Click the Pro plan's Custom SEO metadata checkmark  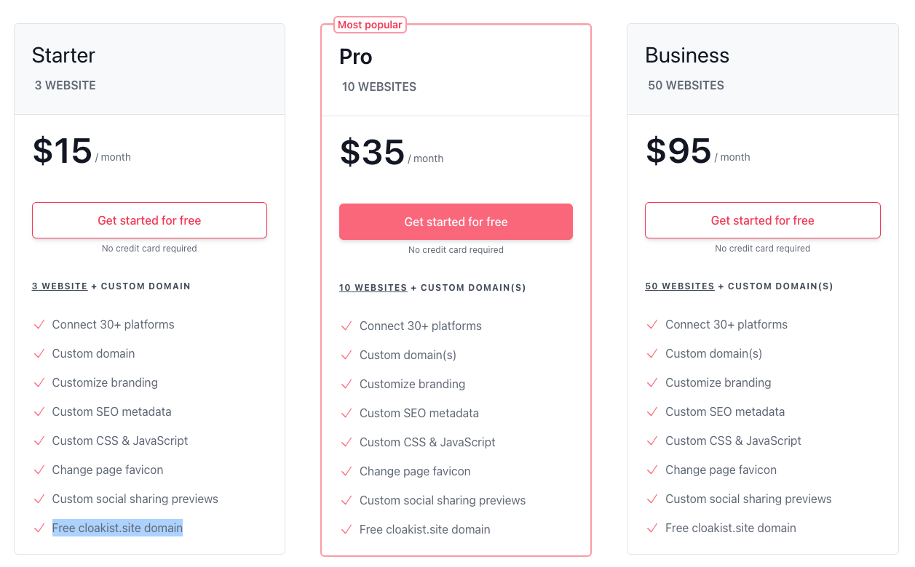click(346, 414)
